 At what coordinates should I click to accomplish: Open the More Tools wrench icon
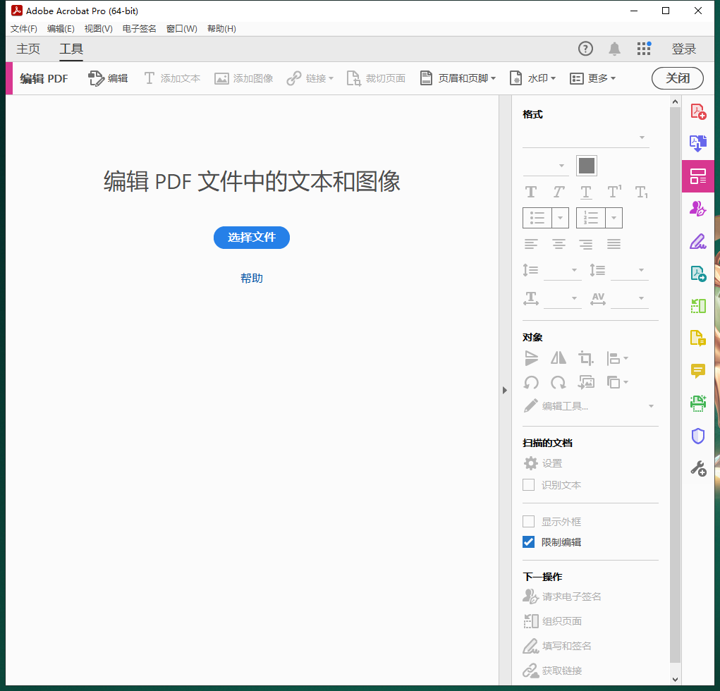pos(697,468)
